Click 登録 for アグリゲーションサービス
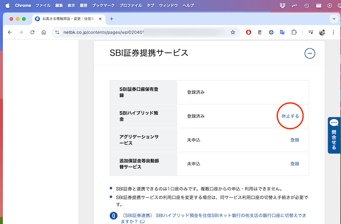341x224 pixels. tap(295, 140)
